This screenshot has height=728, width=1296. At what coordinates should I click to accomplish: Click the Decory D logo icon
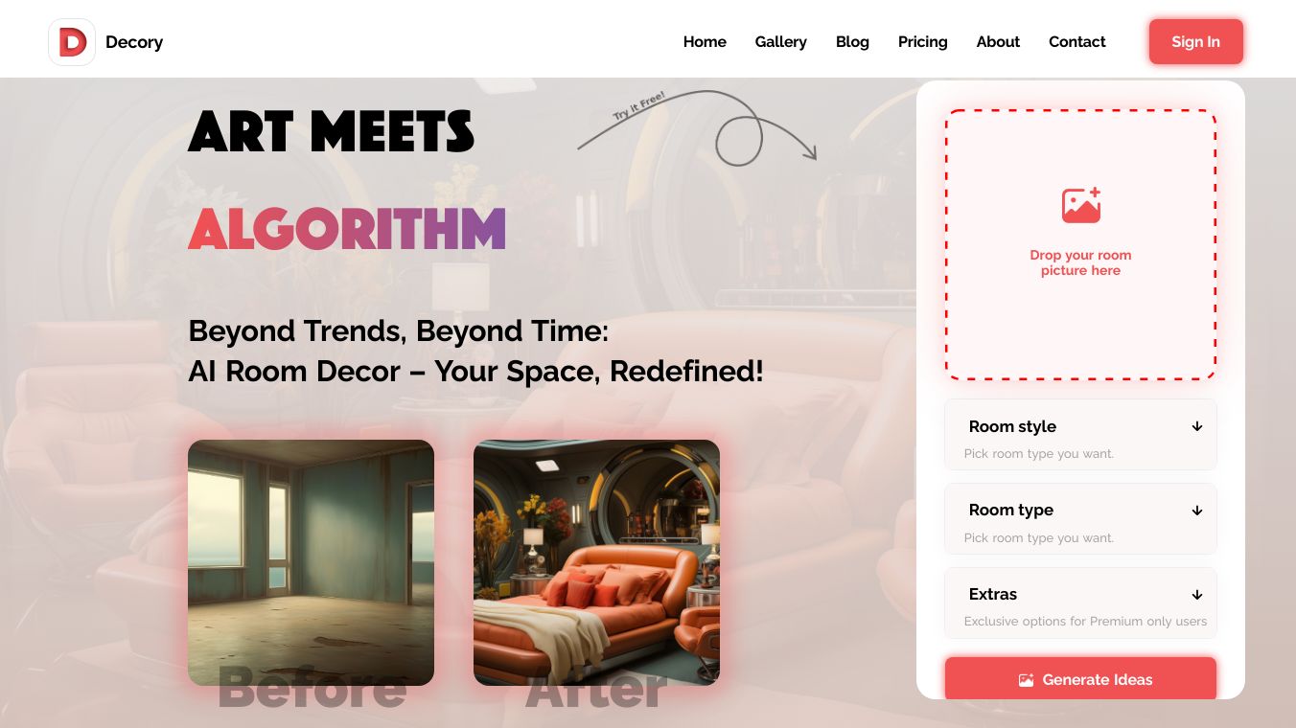click(72, 42)
